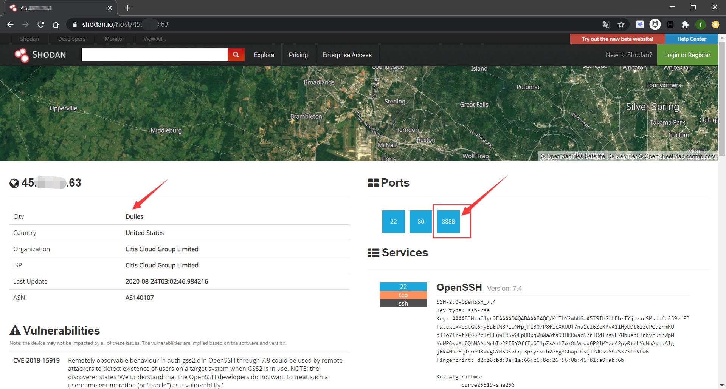Open a new browser tab
Screen dimensions: 726x389
coord(128,8)
